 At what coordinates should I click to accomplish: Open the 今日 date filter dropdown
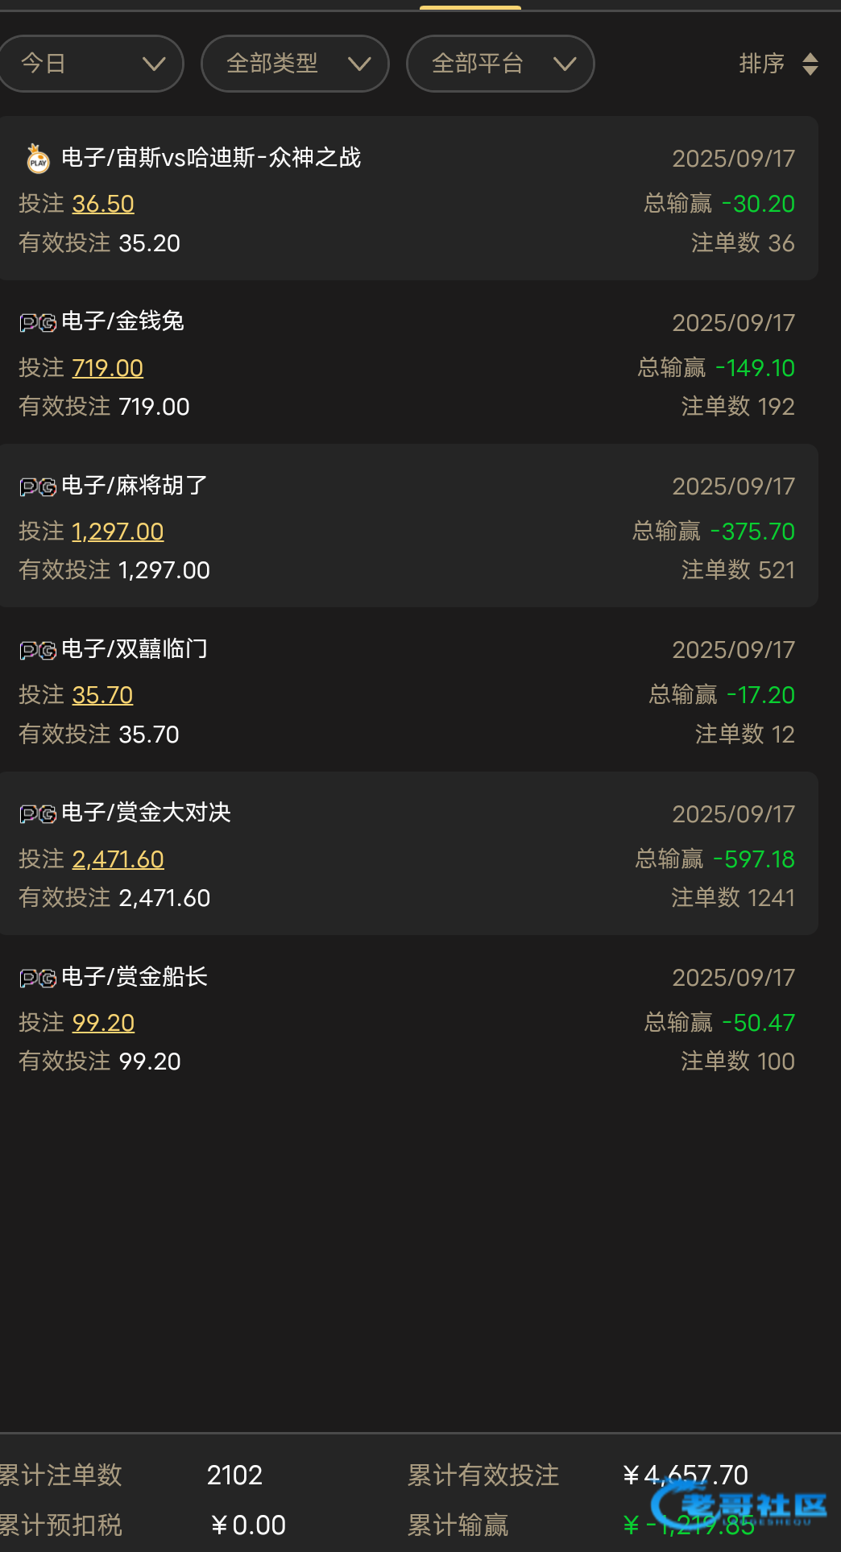[90, 64]
